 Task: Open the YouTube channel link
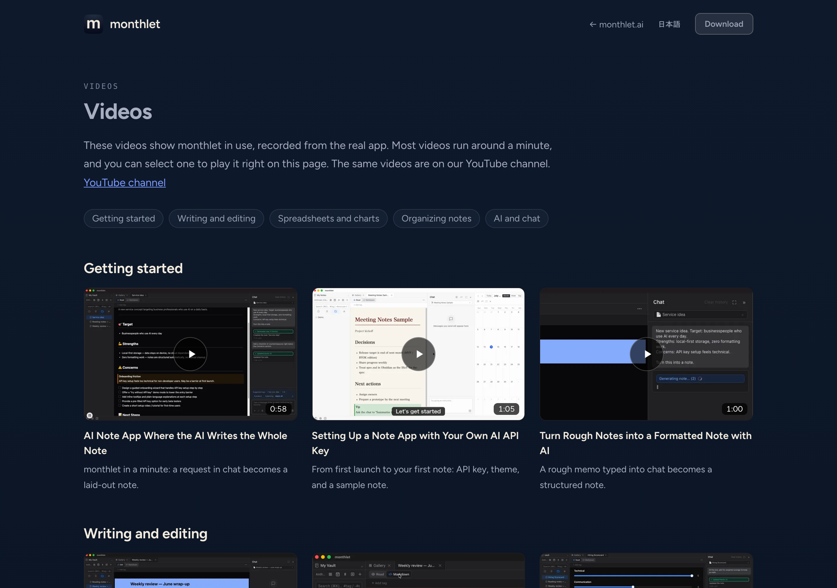coord(125,183)
